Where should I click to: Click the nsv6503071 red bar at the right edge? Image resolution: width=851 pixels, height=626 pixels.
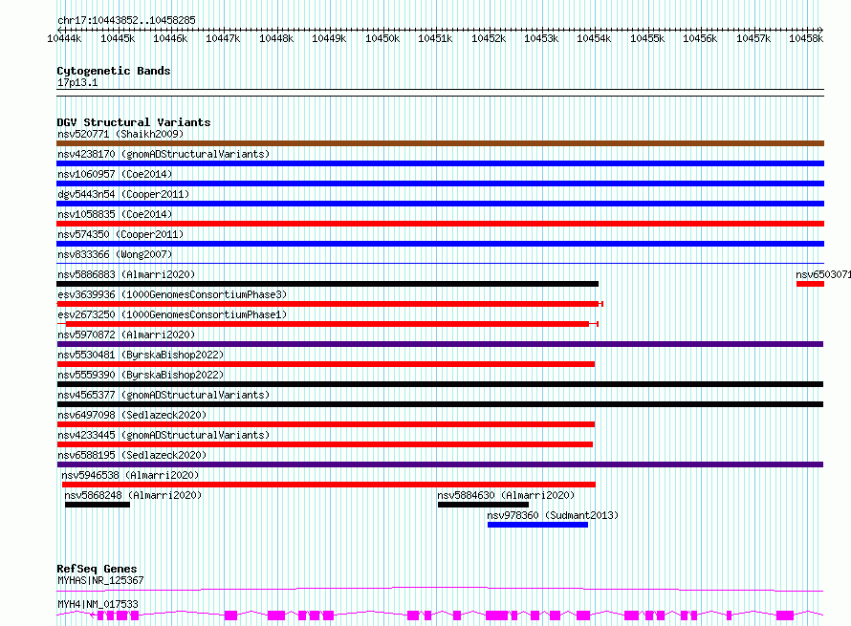810,284
